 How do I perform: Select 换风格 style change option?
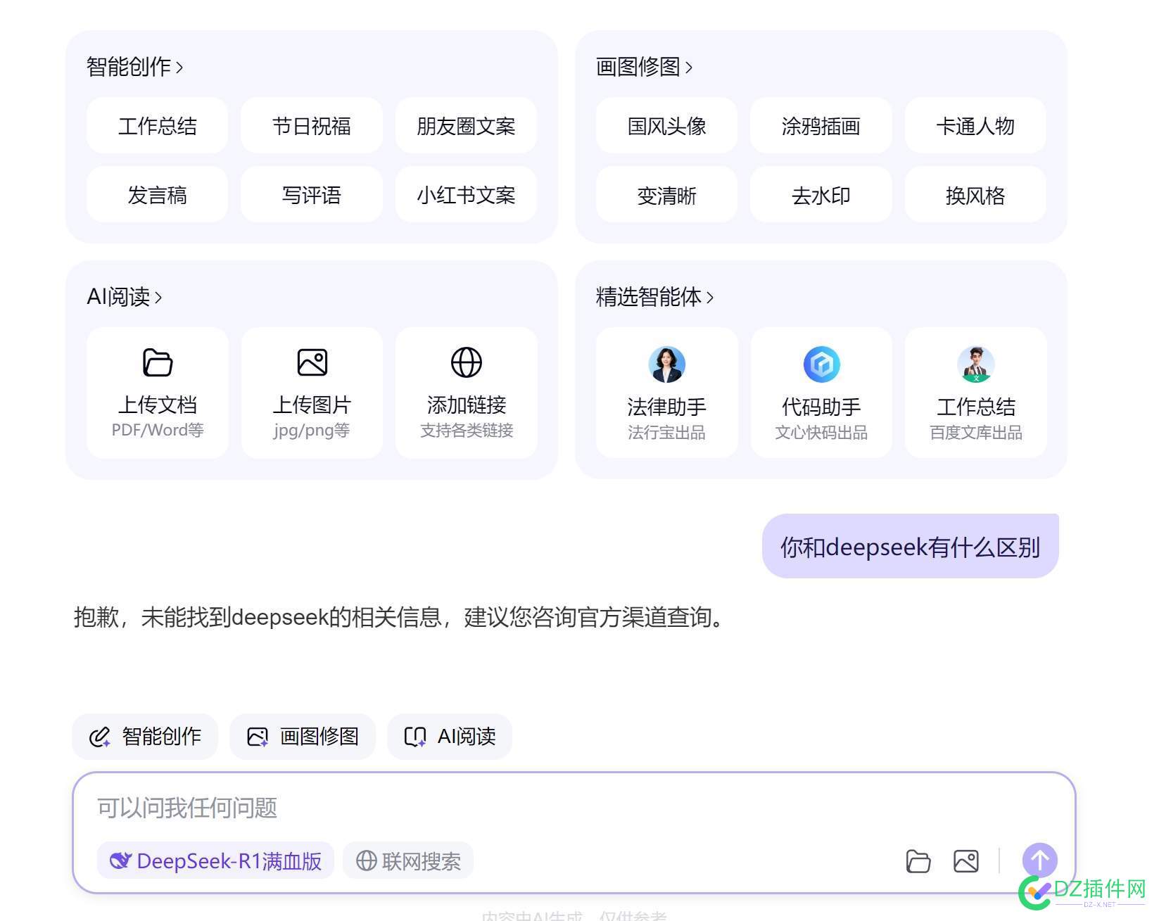pos(975,195)
